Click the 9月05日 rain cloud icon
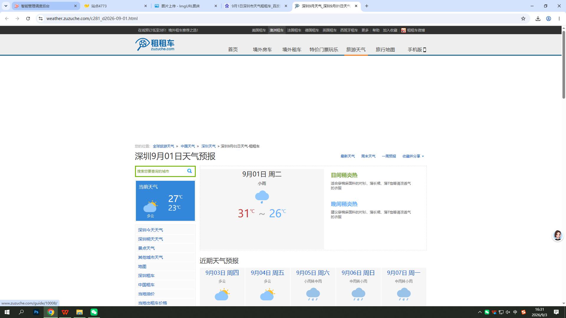Viewport: 566px width, 318px height. tap(313, 294)
